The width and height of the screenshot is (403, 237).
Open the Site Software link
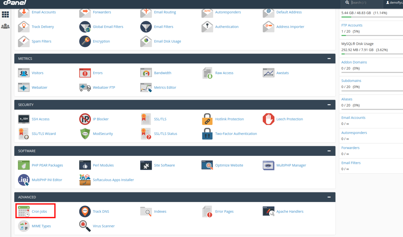pos(164,165)
